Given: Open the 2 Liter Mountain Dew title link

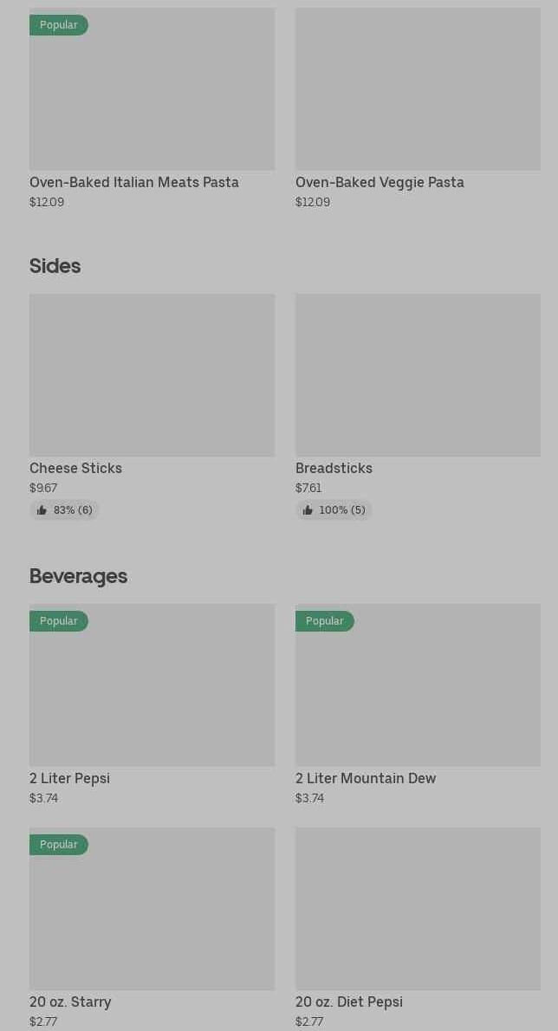Looking at the screenshot, I should [366, 778].
